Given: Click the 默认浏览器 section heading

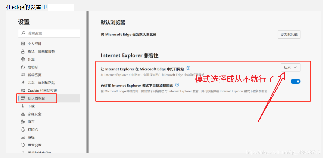Looking at the screenshot, I should point(113,22).
